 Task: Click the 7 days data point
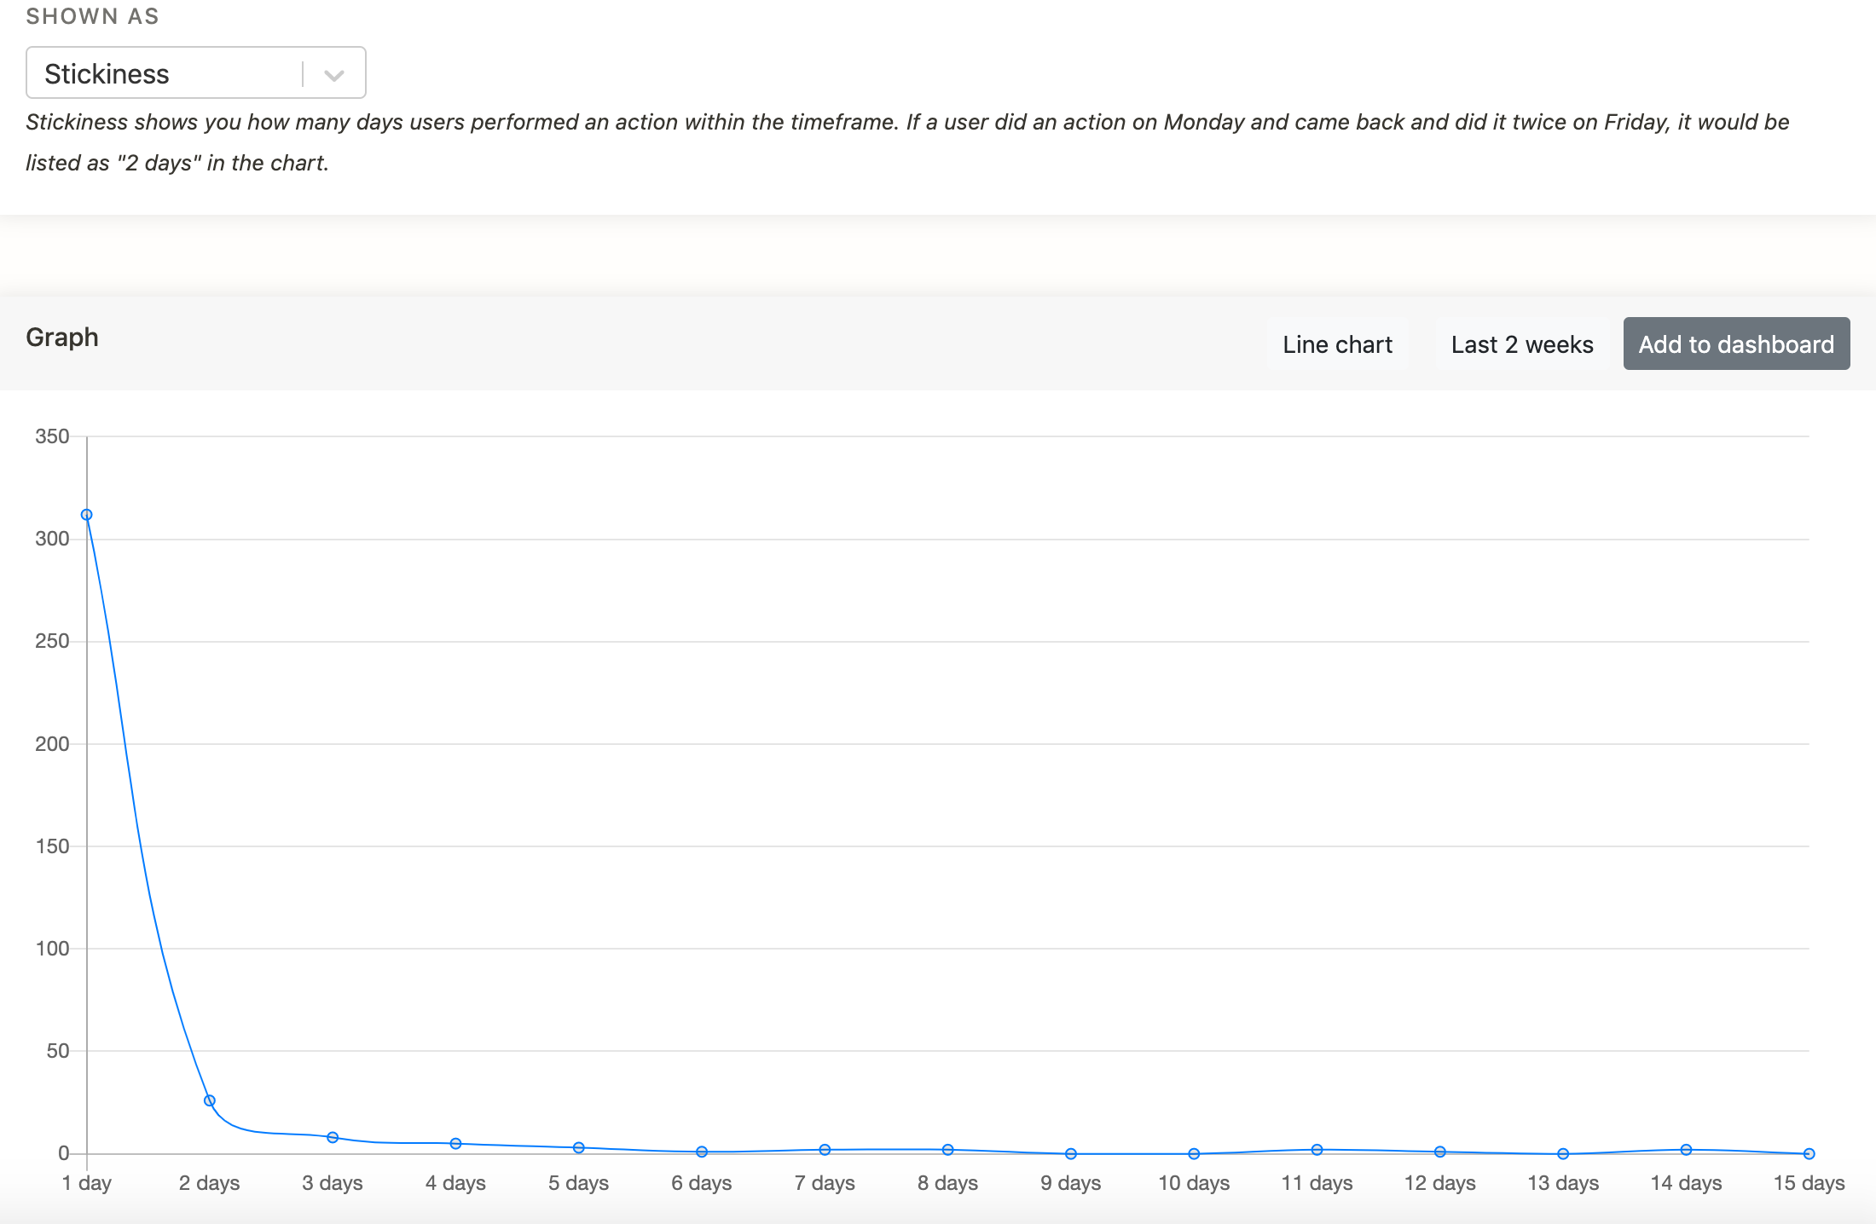[x=825, y=1150]
